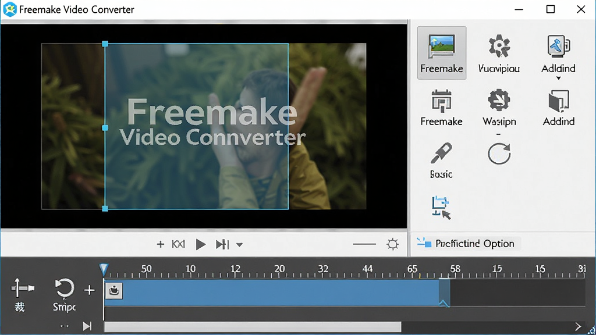Click the crop selection area in preview
The height and width of the screenshot is (335, 596).
[197, 126]
